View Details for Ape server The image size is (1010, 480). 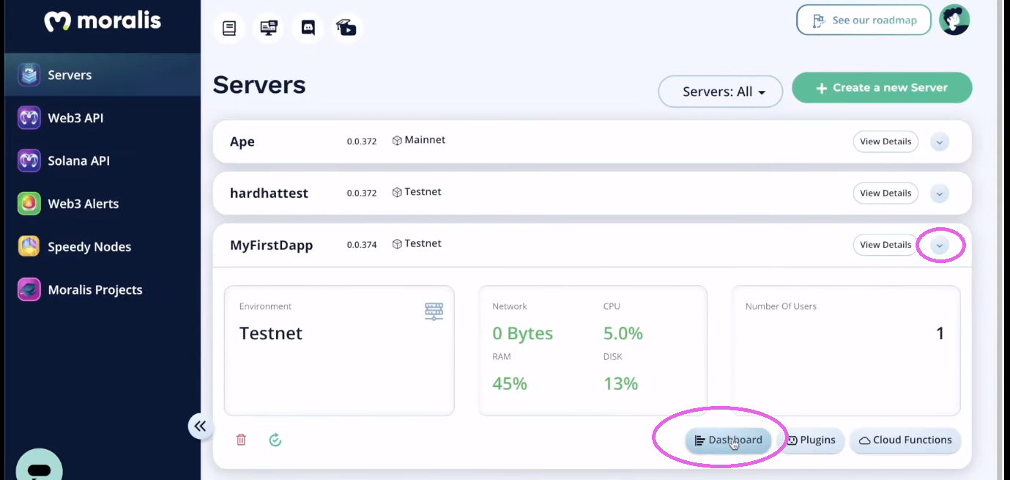pos(885,141)
